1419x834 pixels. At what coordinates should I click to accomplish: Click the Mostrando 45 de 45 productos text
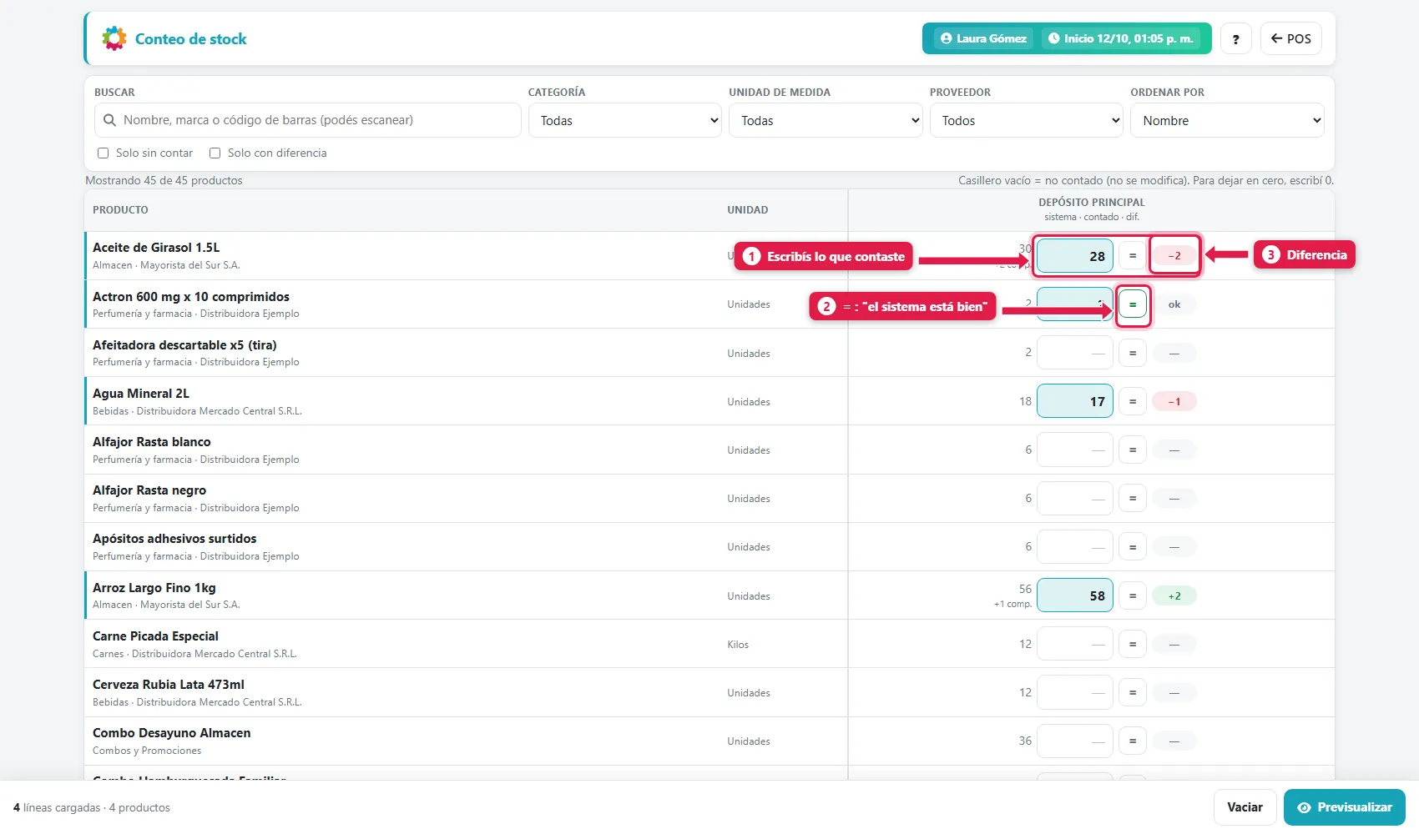coord(164,180)
